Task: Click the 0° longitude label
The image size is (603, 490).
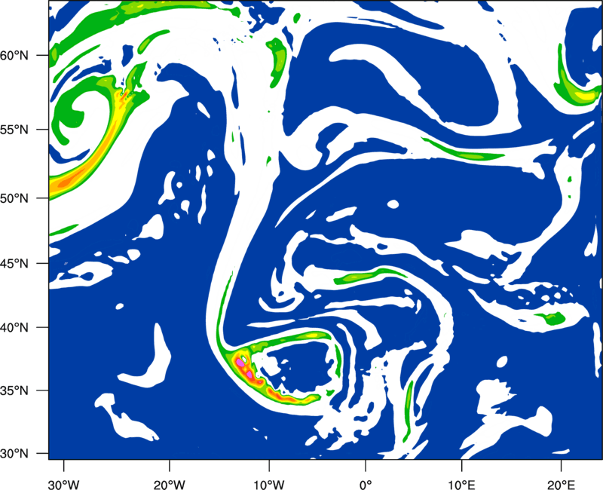Action: click(x=366, y=485)
